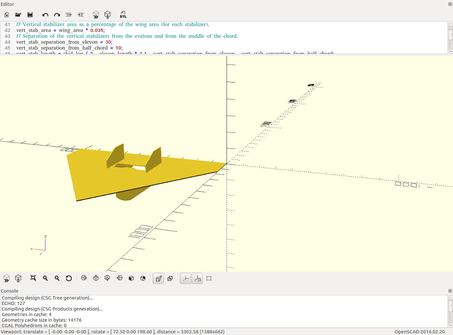The height and width of the screenshot is (335, 453).
Task: Preview the design from the editor toolbar
Action: pos(96,15)
